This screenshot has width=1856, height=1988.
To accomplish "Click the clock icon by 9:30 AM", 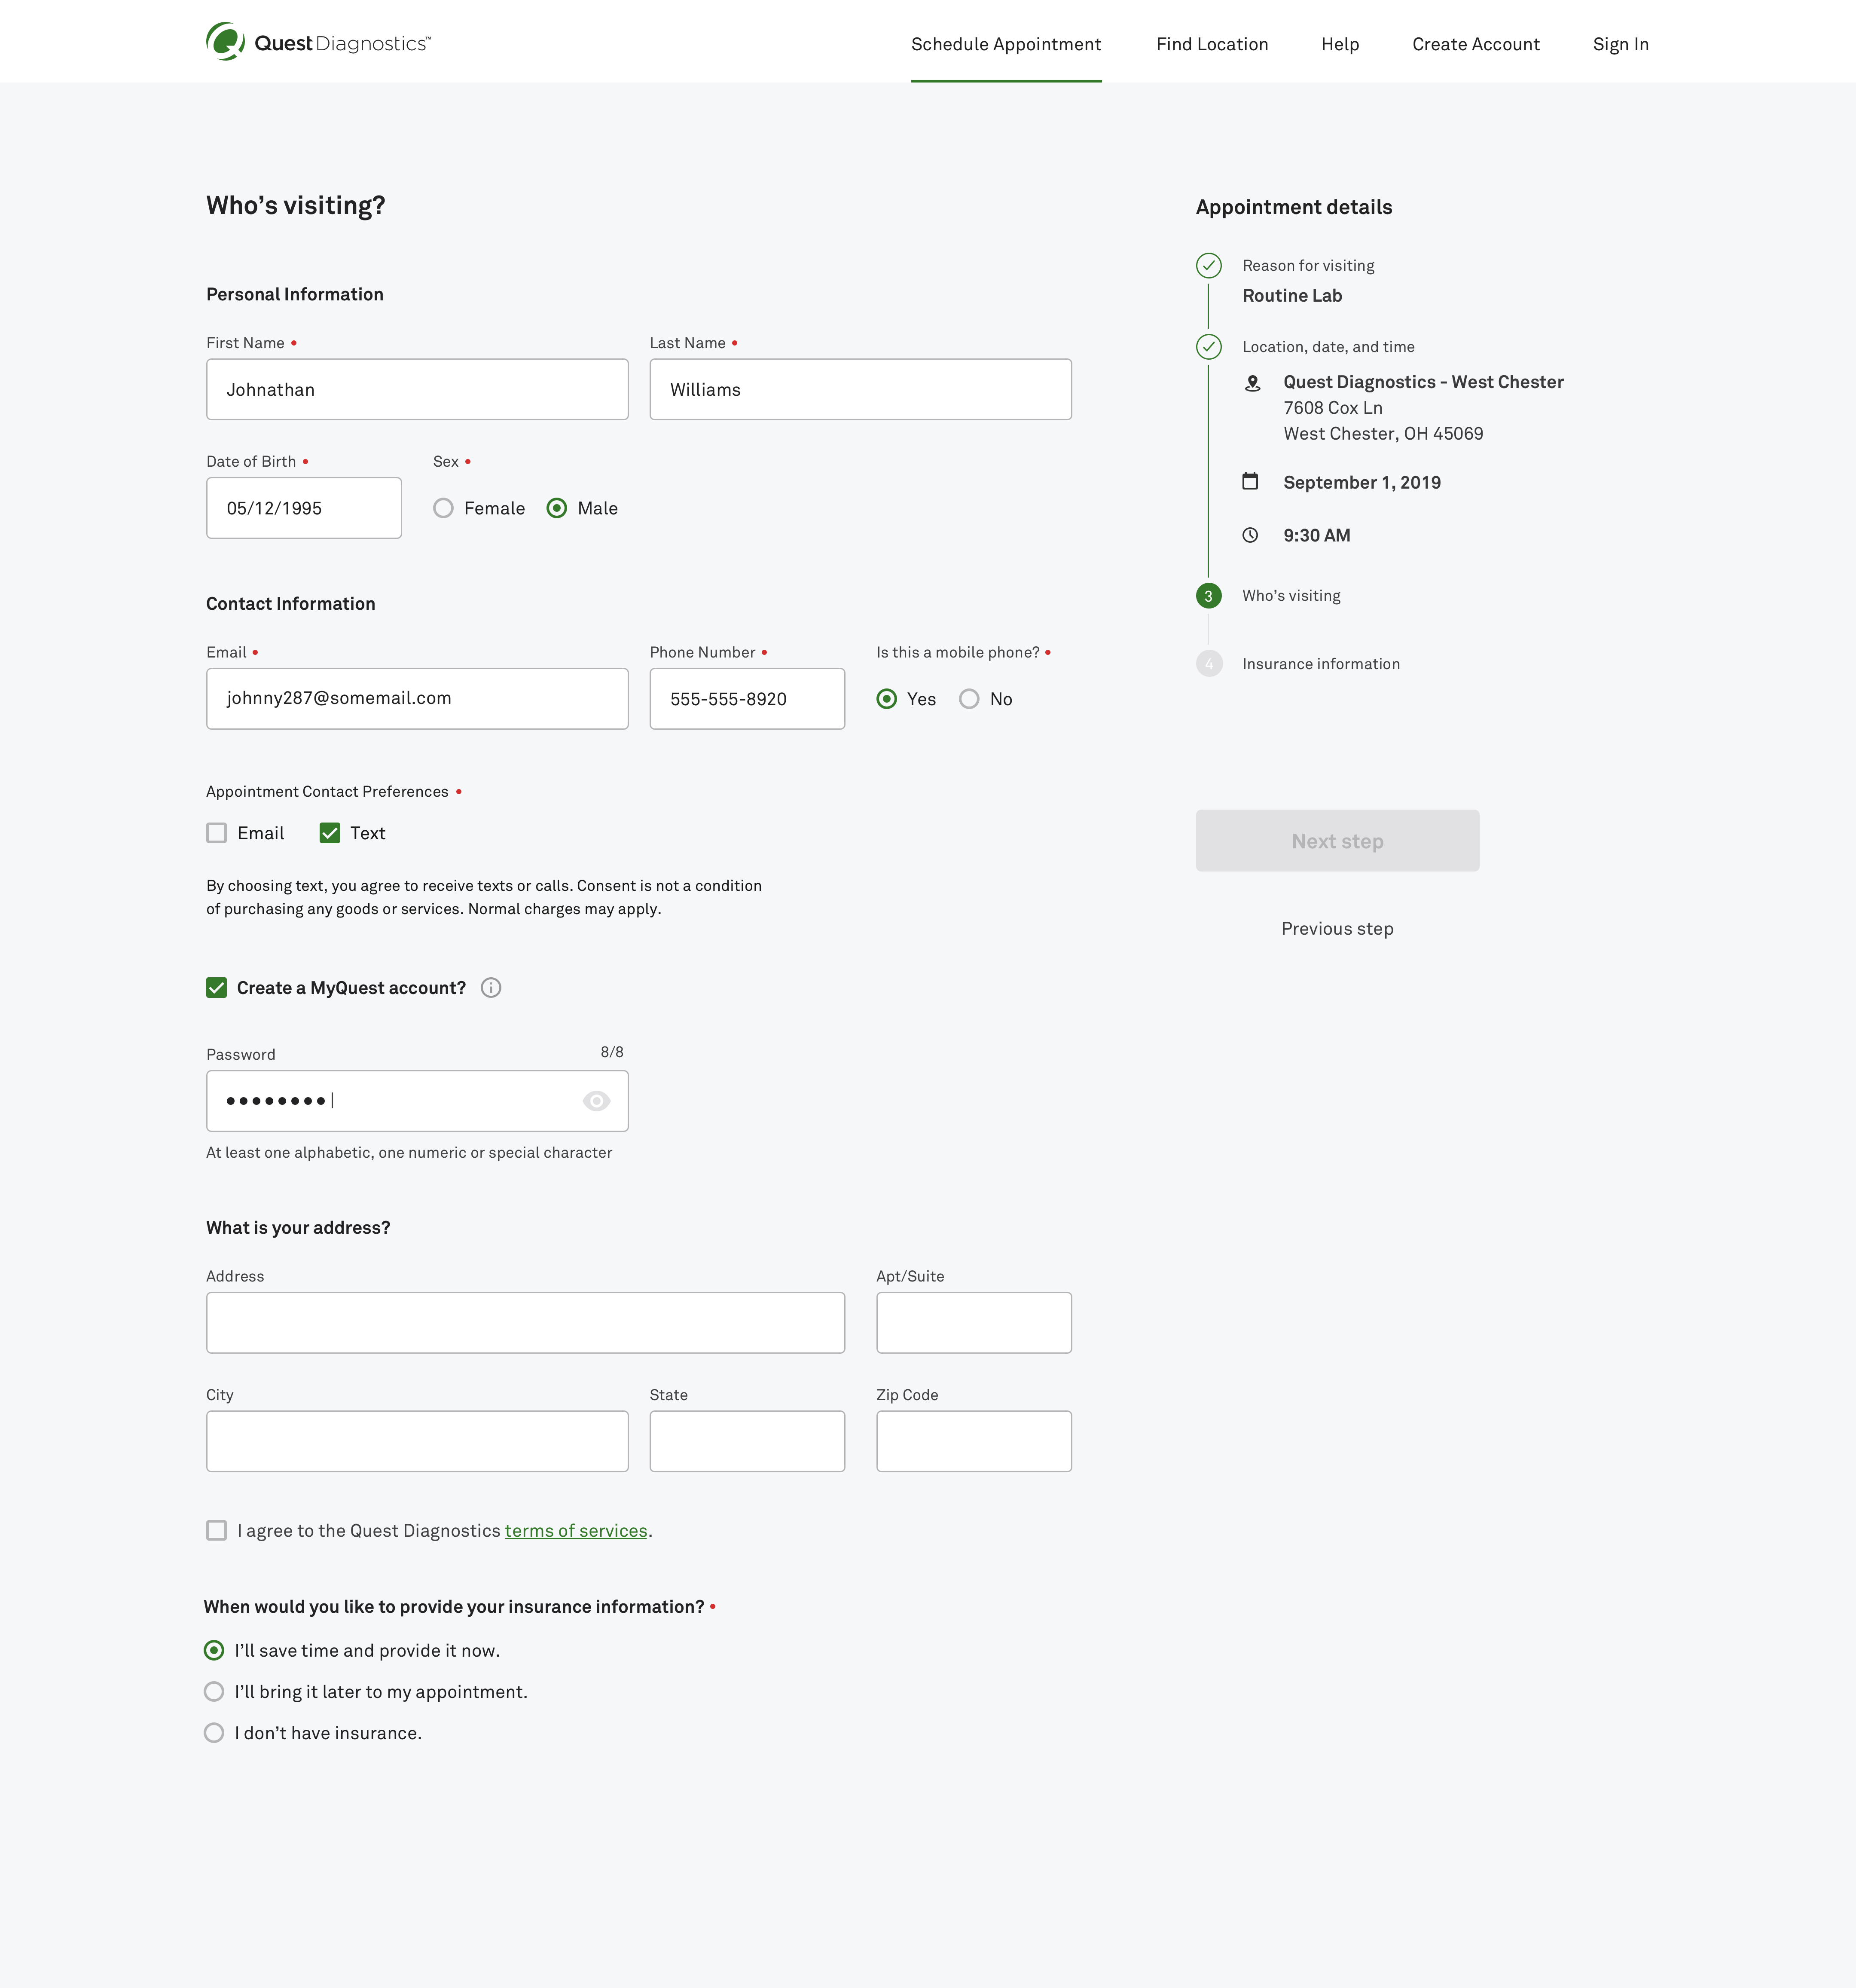I will (x=1250, y=535).
